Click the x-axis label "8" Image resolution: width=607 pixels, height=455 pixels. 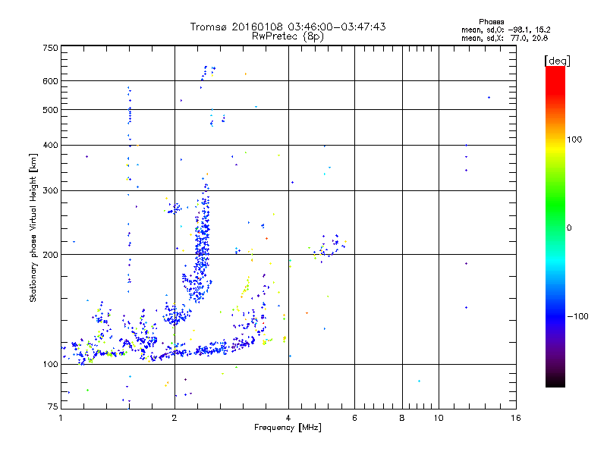coord(402,418)
